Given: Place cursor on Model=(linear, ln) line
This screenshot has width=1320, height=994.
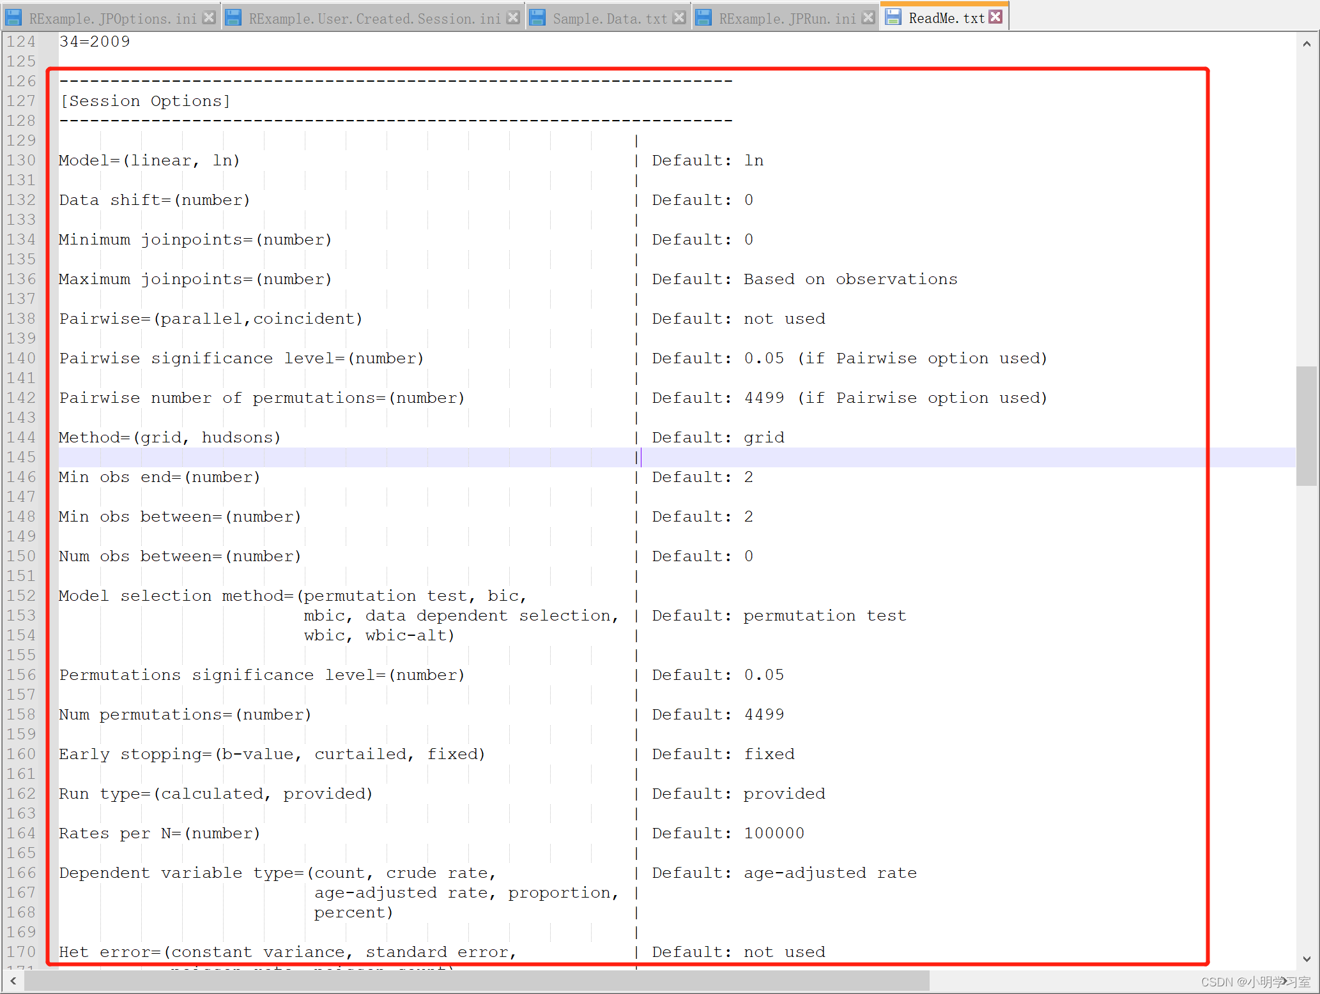Looking at the screenshot, I should pos(149,161).
